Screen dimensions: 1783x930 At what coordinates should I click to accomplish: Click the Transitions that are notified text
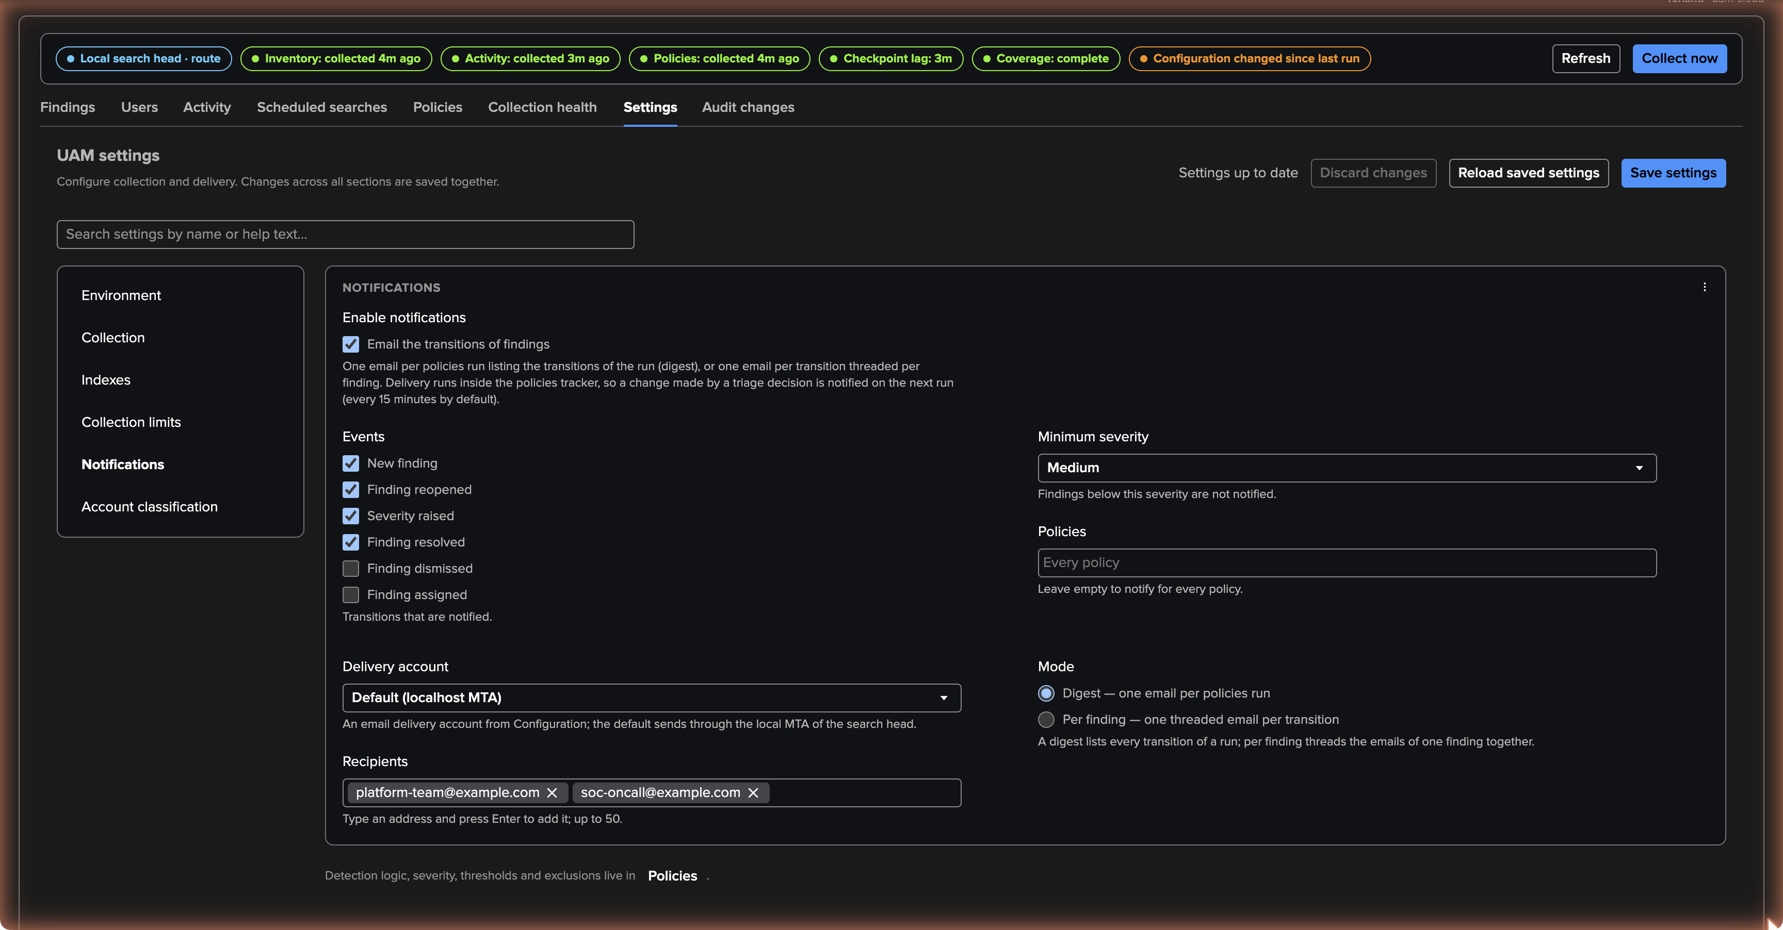pos(417,617)
